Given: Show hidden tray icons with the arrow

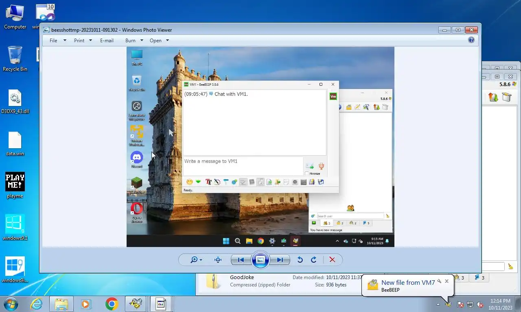Looking at the screenshot, I should click(438, 304).
